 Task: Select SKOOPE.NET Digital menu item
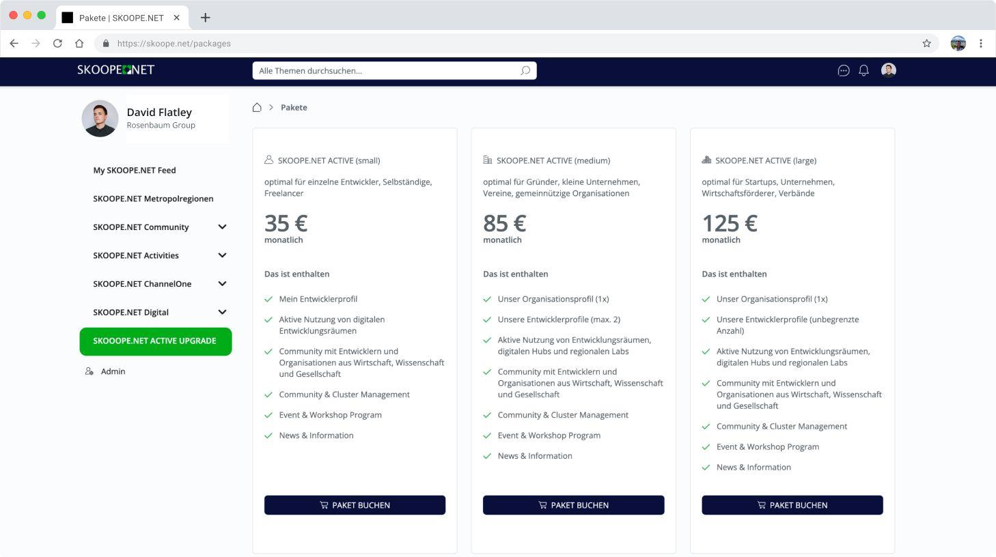click(130, 313)
